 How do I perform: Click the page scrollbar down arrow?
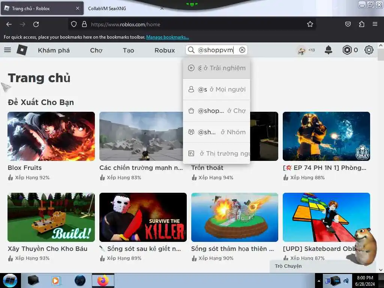click(x=381, y=270)
